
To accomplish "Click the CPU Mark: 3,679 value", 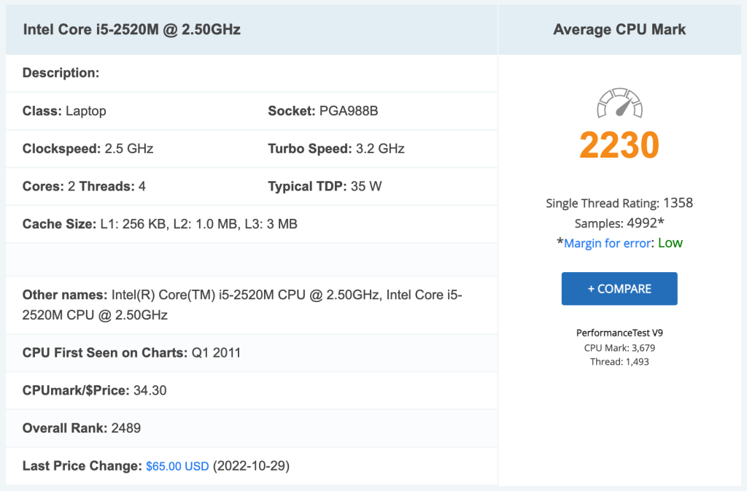I will tap(619, 348).
